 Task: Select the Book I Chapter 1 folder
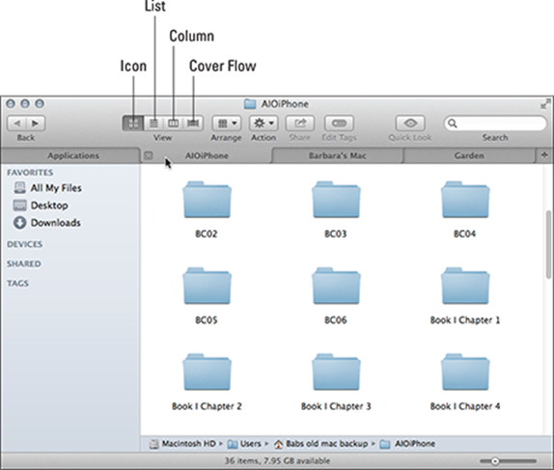[465, 296]
